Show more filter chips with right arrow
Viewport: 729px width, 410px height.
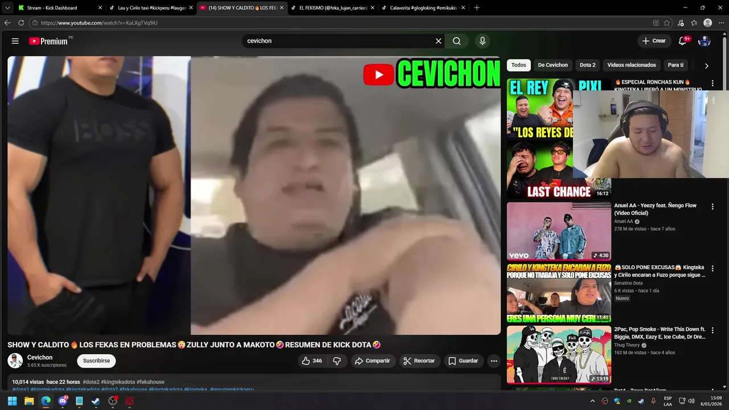(x=706, y=65)
